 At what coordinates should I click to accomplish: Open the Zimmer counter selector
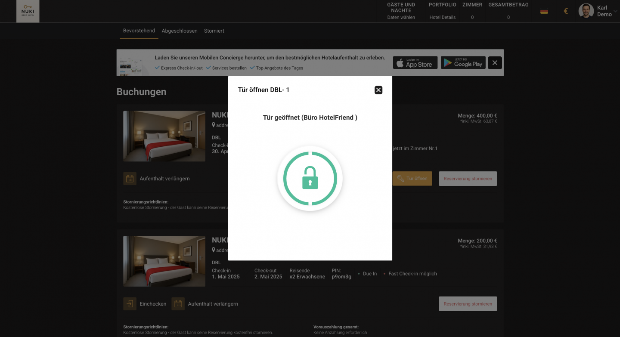(x=472, y=11)
